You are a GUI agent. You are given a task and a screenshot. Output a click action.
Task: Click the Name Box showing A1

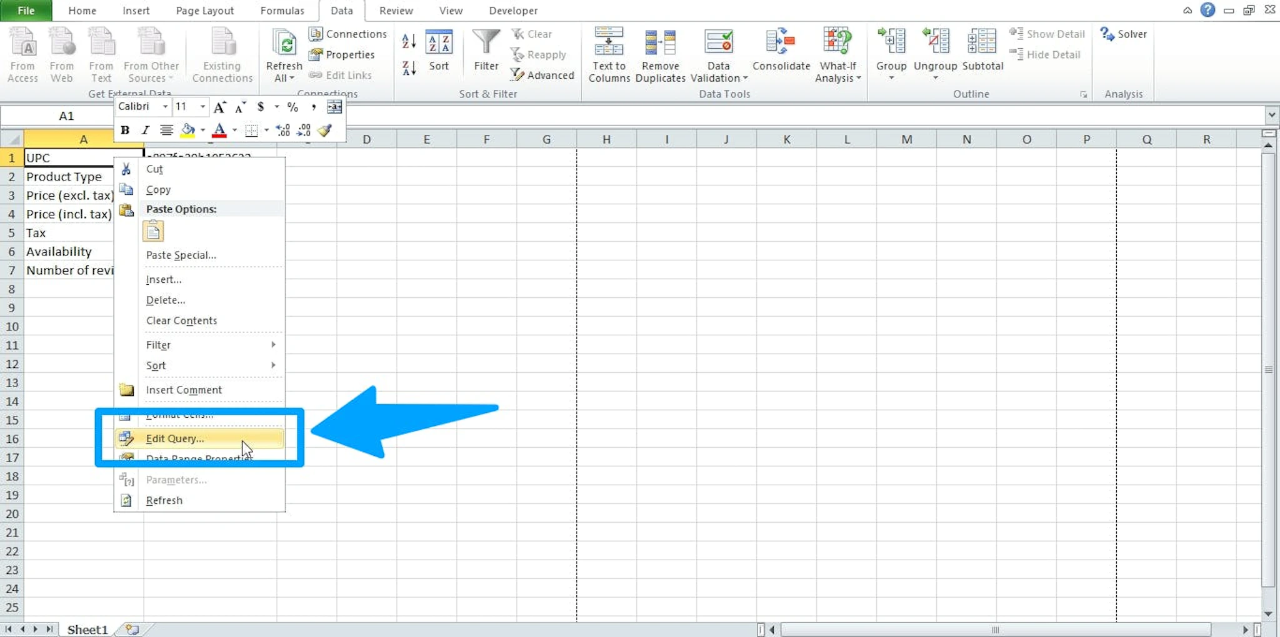[x=66, y=116]
